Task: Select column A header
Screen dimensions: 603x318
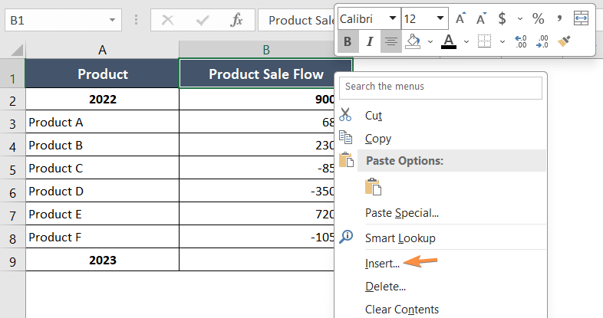Action: point(102,50)
